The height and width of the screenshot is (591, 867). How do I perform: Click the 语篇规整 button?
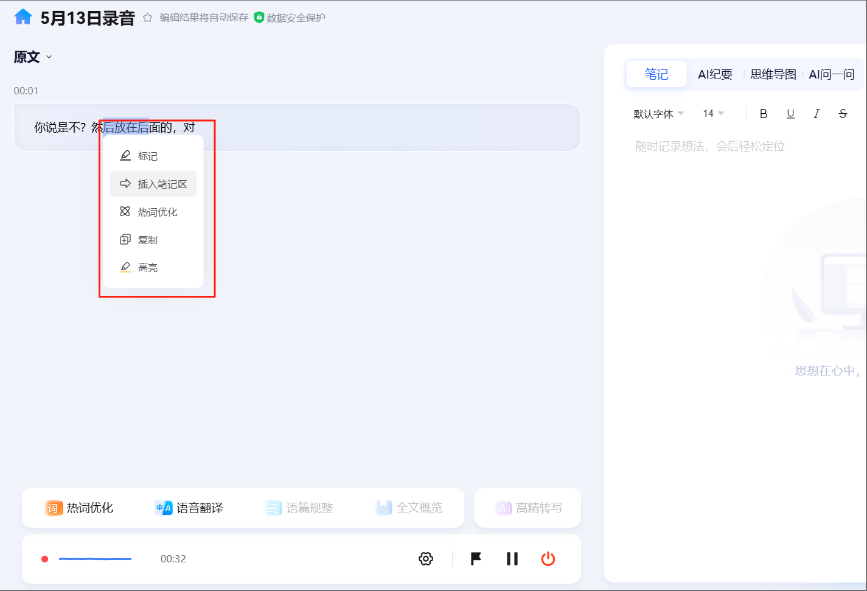(x=299, y=508)
